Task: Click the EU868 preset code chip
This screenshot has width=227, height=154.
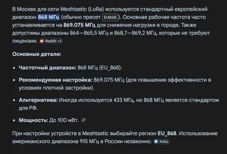Action: pos(110,17)
